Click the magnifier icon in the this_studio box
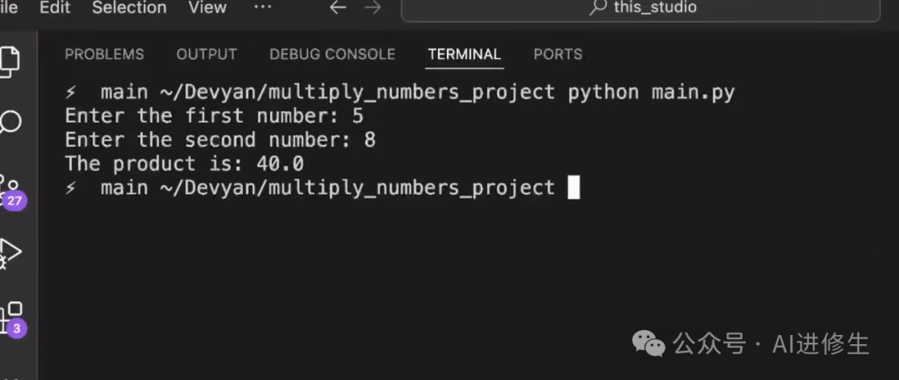 pos(598,7)
